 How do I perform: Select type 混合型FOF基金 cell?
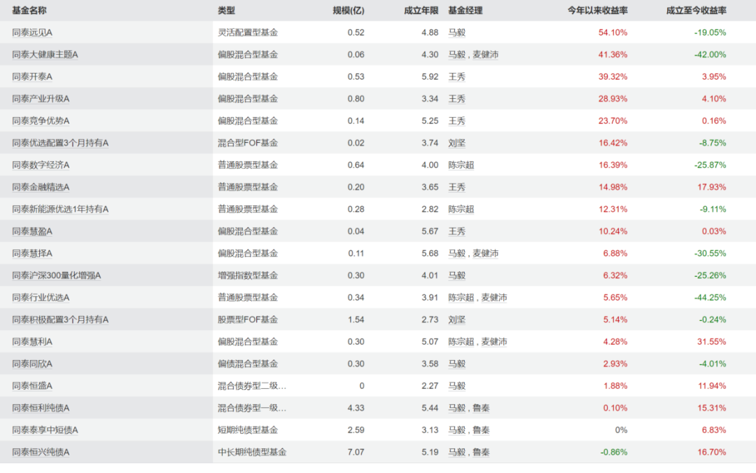248,143
